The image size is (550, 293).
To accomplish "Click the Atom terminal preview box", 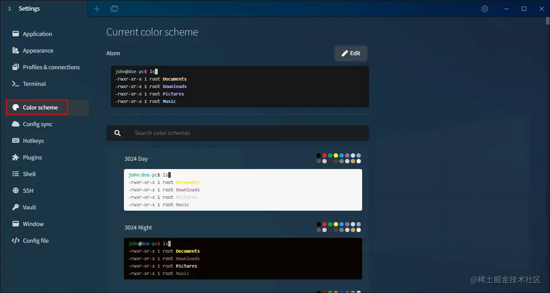I will coord(240,86).
